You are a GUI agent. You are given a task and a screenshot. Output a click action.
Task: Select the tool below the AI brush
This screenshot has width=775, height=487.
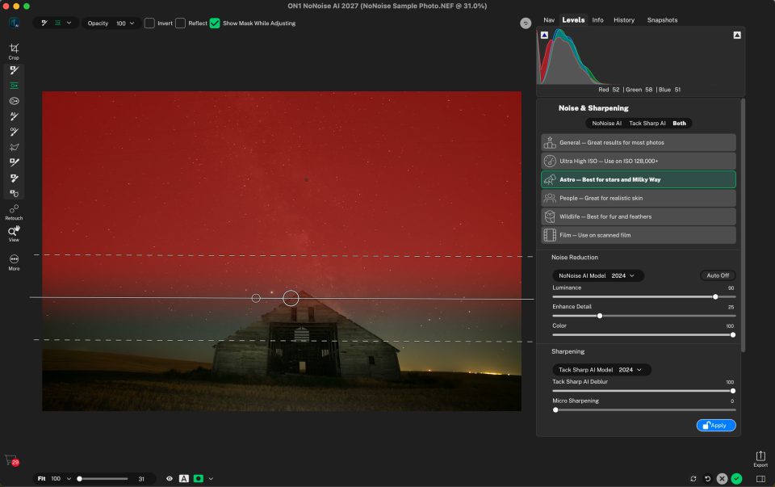point(14,132)
